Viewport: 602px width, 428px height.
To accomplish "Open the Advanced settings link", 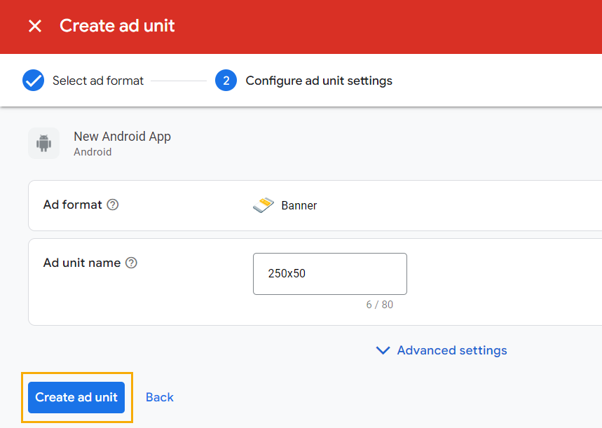I will pos(452,350).
